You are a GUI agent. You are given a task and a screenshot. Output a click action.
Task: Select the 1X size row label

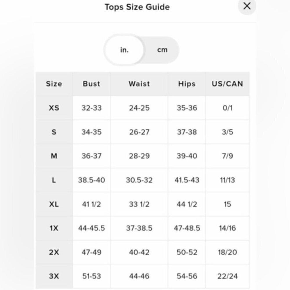tap(54, 228)
